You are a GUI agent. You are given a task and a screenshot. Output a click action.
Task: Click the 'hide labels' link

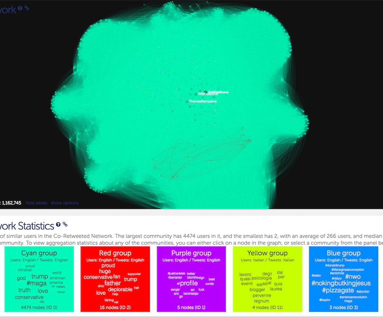36,203
